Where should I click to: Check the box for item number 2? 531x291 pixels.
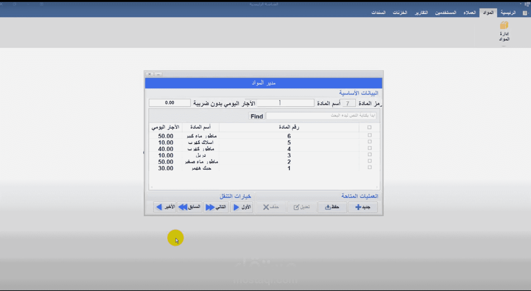click(x=369, y=161)
